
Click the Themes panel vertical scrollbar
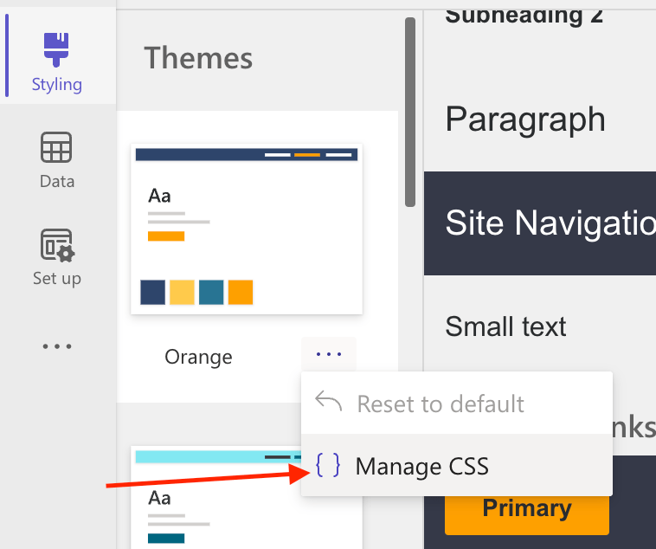pyautogui.click(x=410, y=113)
